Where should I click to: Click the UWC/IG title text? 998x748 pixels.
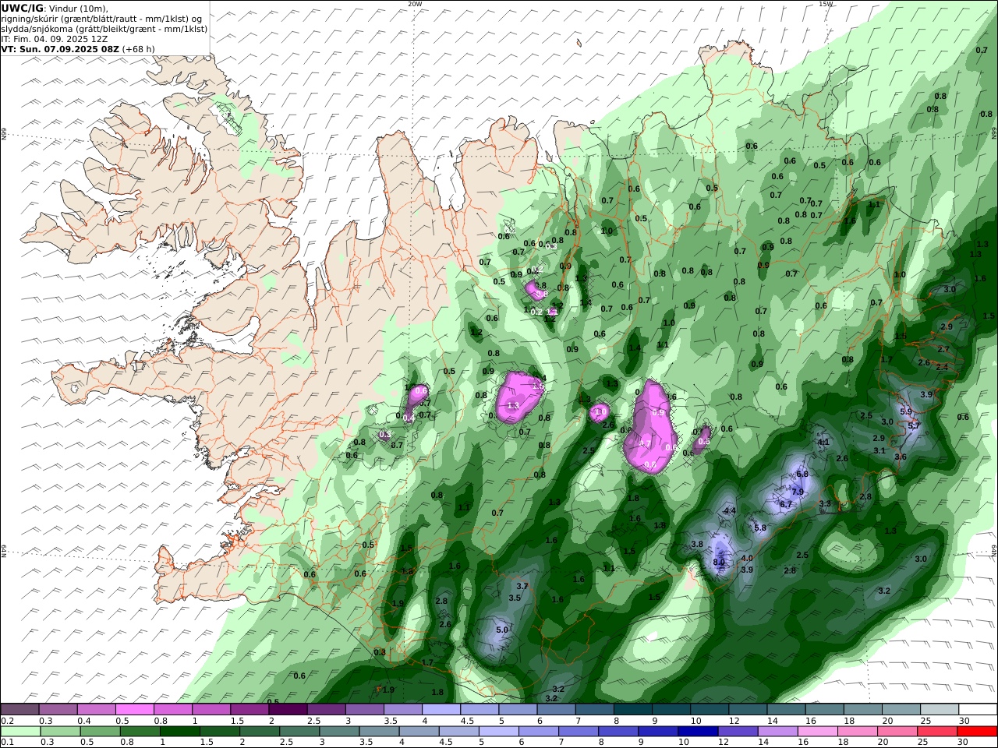[x=23, y=8]
